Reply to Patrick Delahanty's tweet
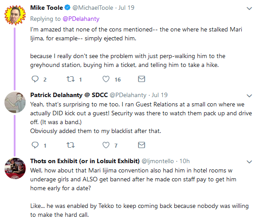 (x=35, y=145)
